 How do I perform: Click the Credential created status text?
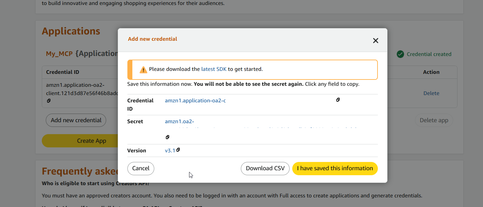429,54
